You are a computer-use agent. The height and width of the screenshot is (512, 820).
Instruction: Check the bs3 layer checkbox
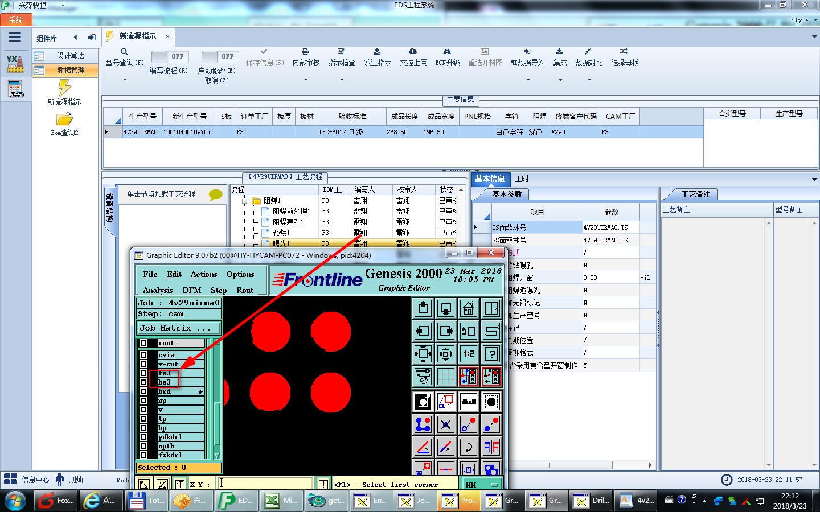(x=143, y=382)
